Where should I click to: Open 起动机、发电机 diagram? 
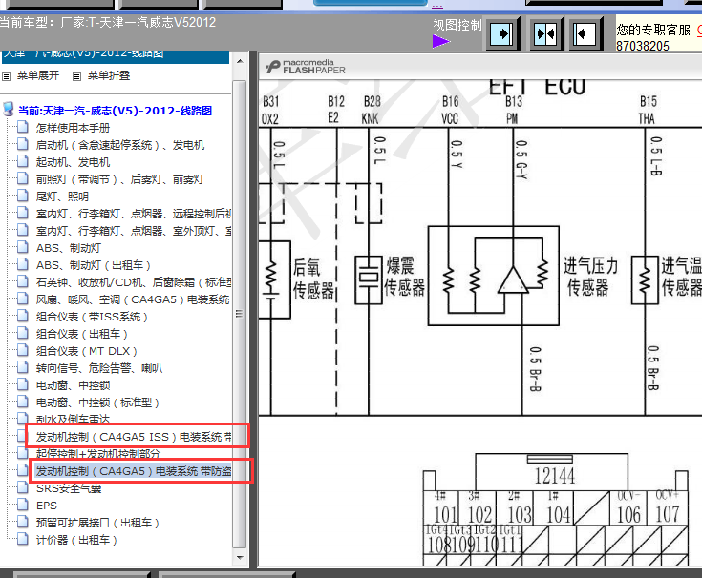73,162
